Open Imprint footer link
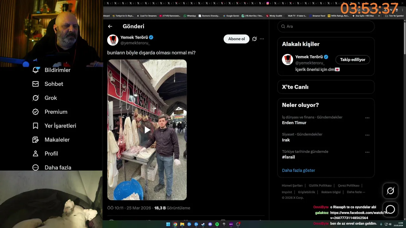406x228 pixels. tap(287, 192)
